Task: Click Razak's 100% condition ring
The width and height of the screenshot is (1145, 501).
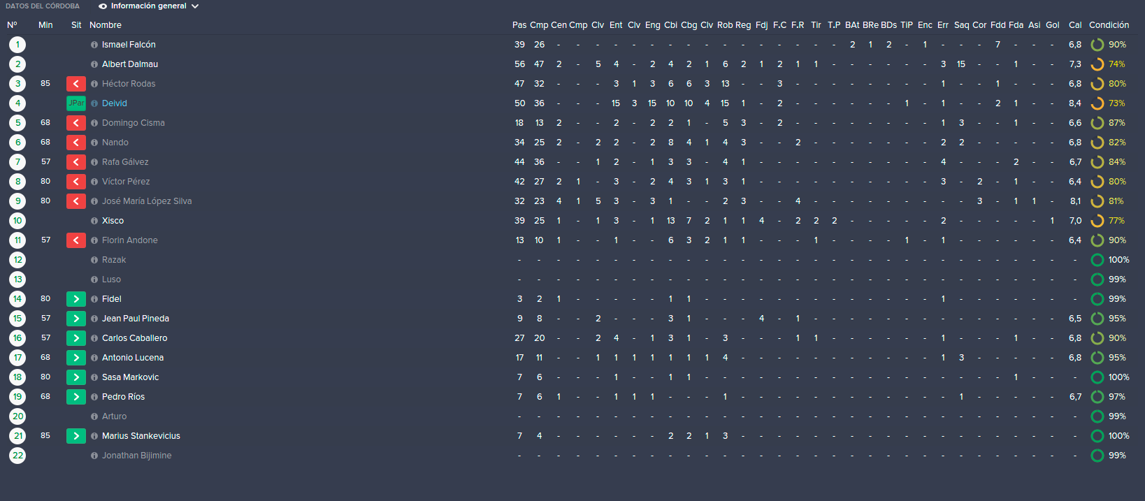Action: click(1097, 260)
